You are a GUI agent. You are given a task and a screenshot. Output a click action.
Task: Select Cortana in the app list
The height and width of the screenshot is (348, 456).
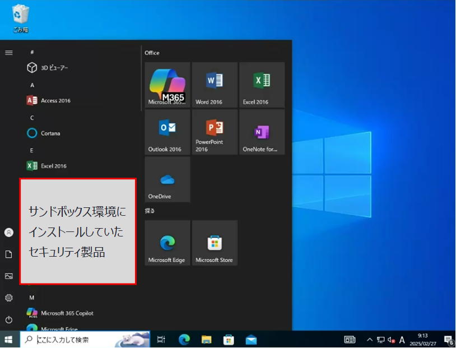(50, 133)
